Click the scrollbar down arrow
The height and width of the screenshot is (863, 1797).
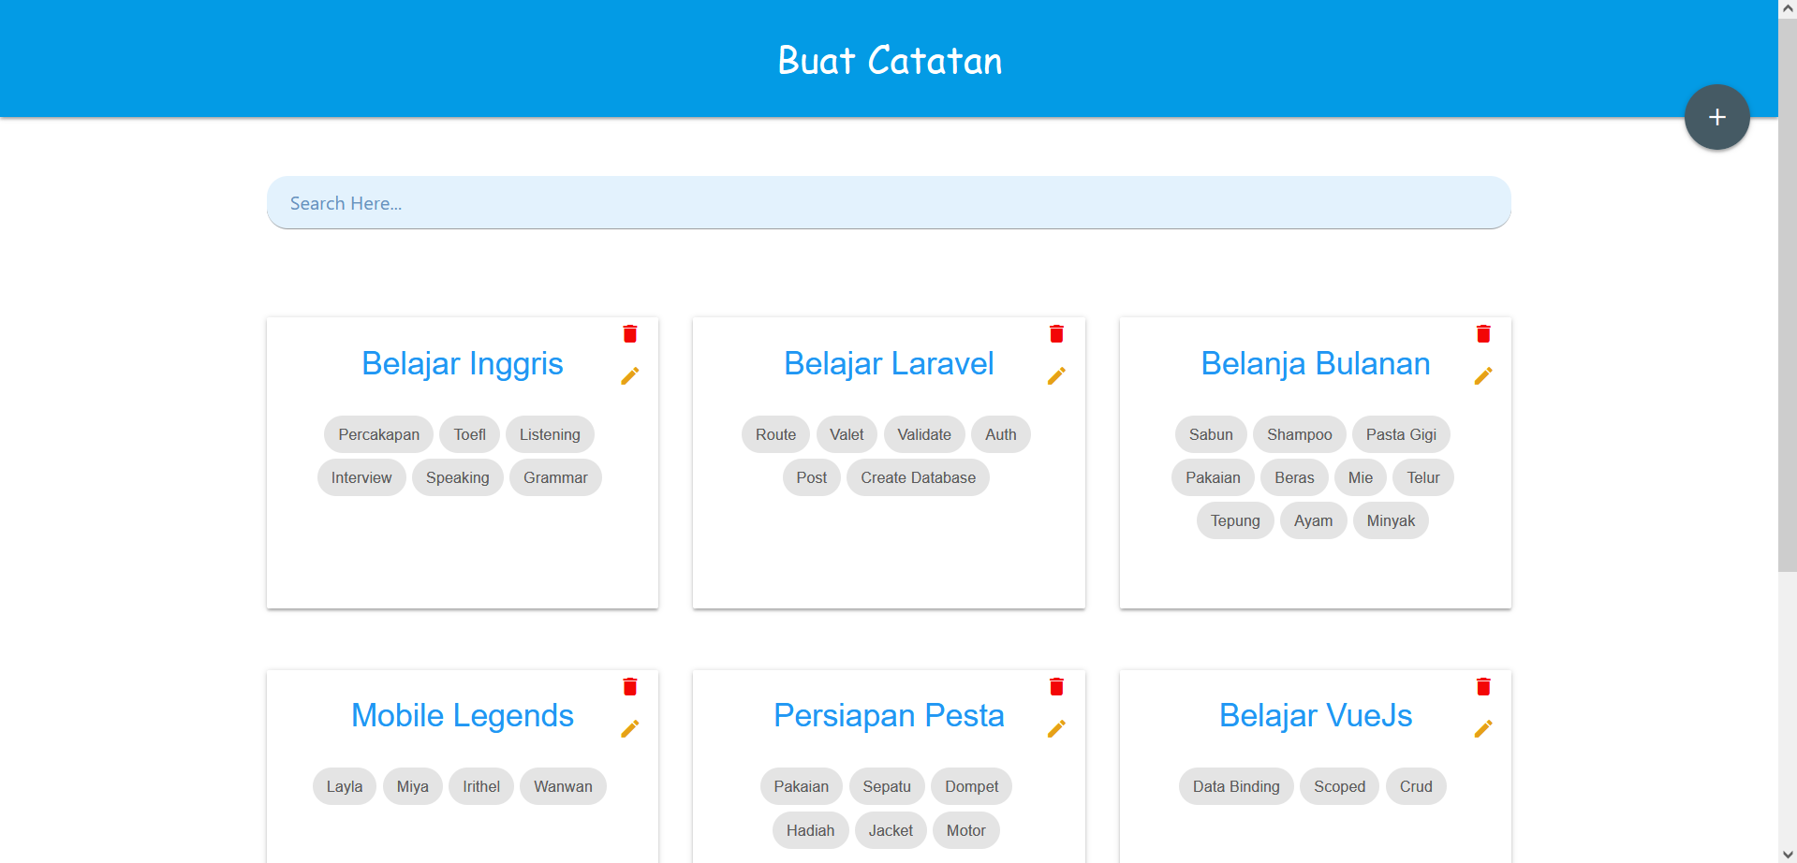(1788, 854)
